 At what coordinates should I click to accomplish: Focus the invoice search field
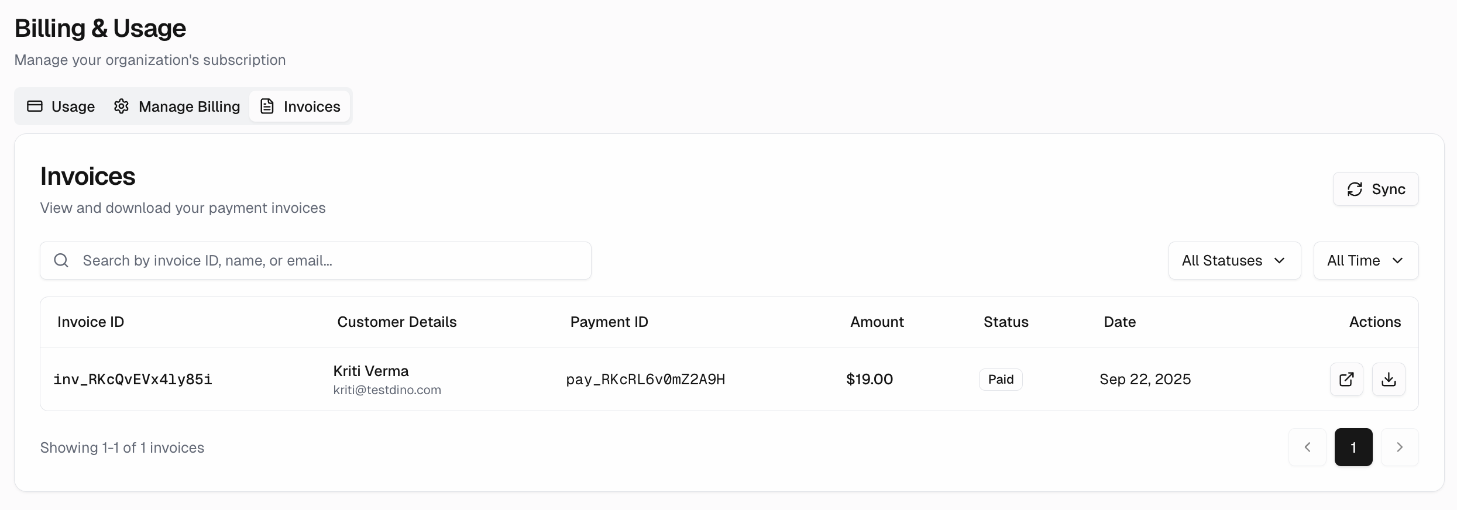click(x=328, y=261)
